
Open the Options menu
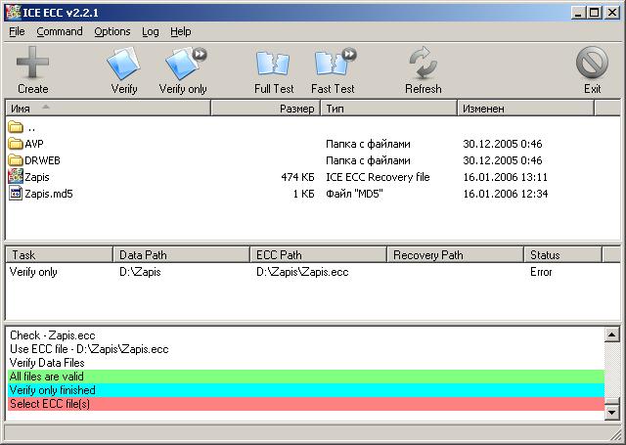[x=112, y=31]
